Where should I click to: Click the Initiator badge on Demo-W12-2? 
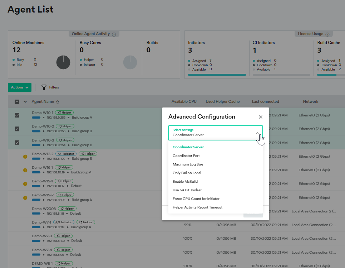(x=66, y=154)
